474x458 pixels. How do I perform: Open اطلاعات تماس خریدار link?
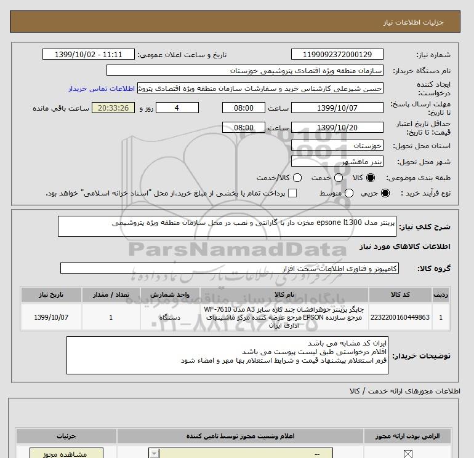(x=102, y=89)
